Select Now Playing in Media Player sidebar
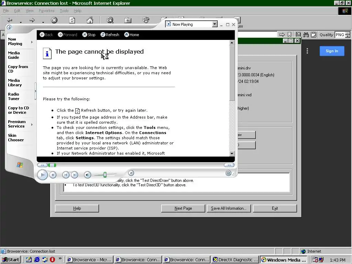Image resolution: width=352 pixels, height=264 pixels. tap(15, 41)
